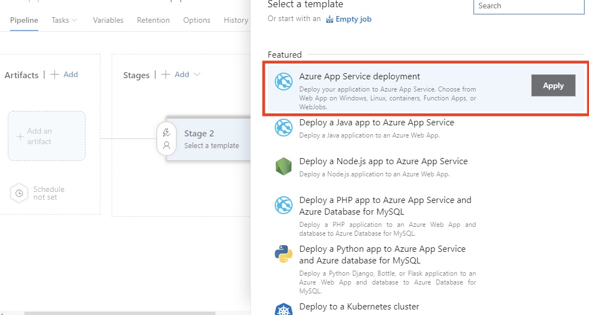
Task: Switch to the Retention tab
Action: pyautogui.click(x=153, y=21)
